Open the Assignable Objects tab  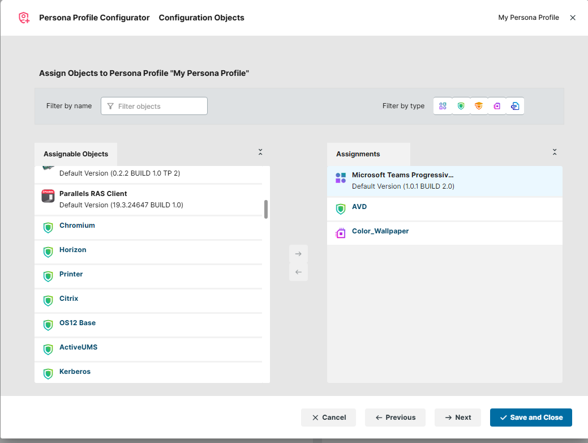pyautogui.click(x=76, y=154)
